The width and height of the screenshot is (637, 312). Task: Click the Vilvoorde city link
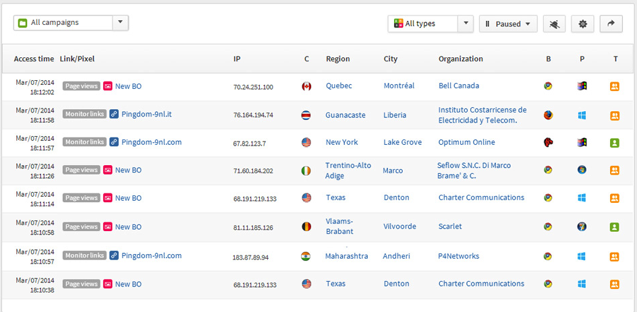coord(399,226)
